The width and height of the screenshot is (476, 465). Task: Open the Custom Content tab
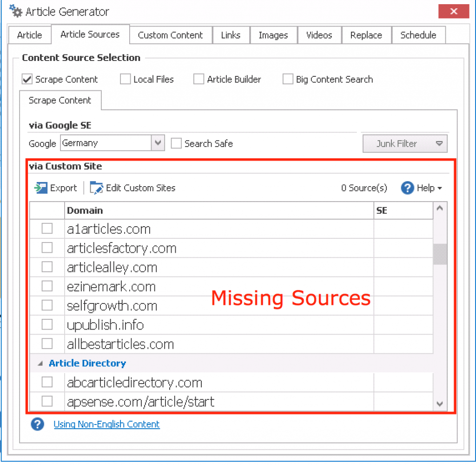pos(170,35)
